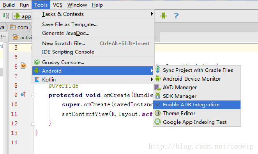The height and width of the screenshot is (154, 258).
Task: Click the Gradle sync icon
Action: click(157, 69)
